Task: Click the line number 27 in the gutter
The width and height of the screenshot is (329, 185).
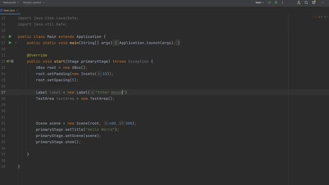Action: pyautogui.click(x=4, y=92)
